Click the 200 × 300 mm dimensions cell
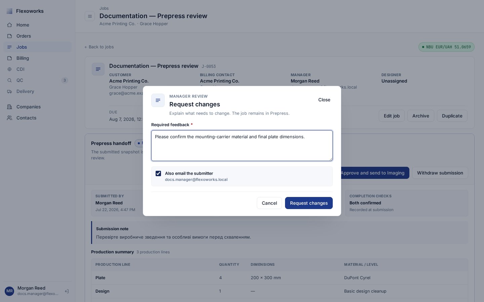 [266, 278]
